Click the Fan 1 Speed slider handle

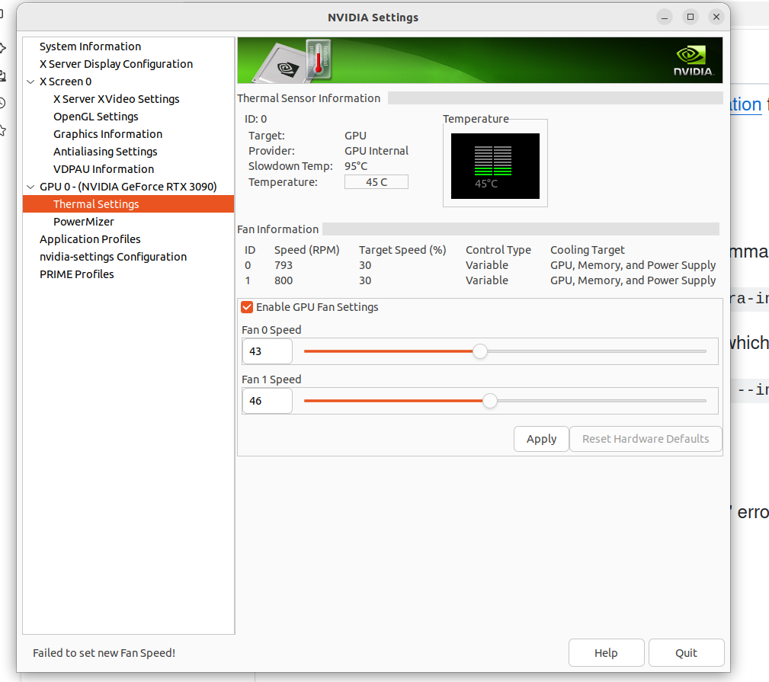[490, 401]
